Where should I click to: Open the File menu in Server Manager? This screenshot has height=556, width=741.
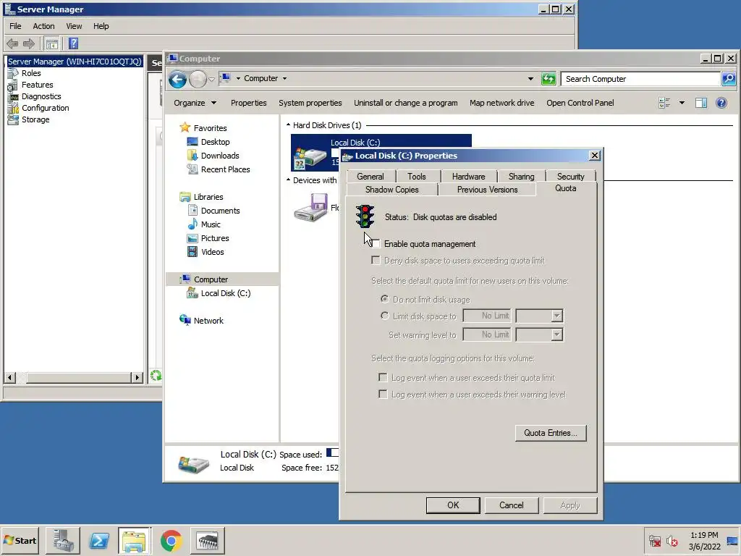click(15, 26)
